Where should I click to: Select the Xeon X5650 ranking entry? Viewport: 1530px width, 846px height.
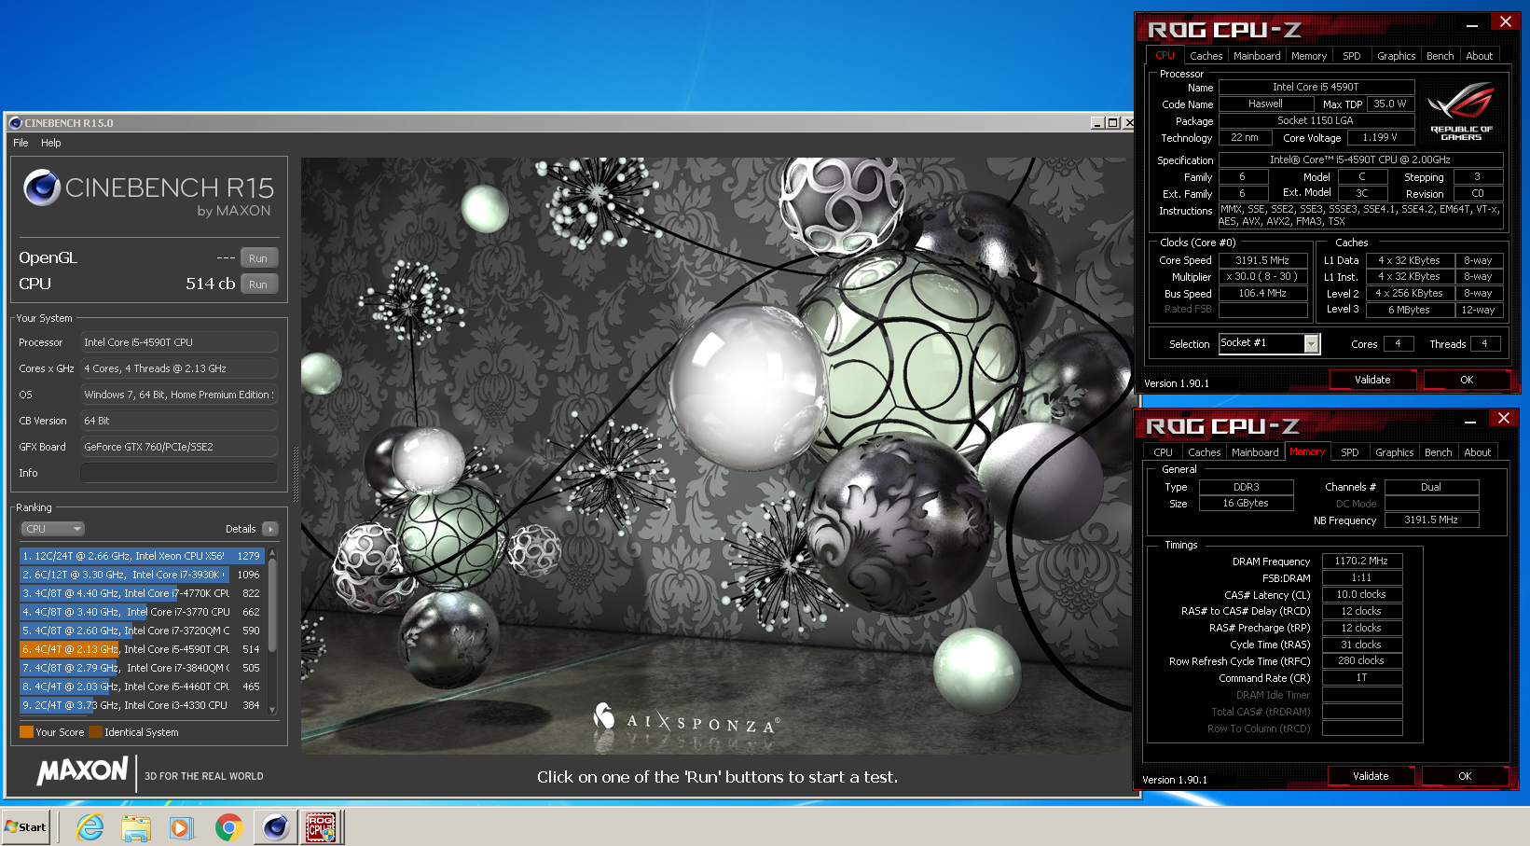142,556
